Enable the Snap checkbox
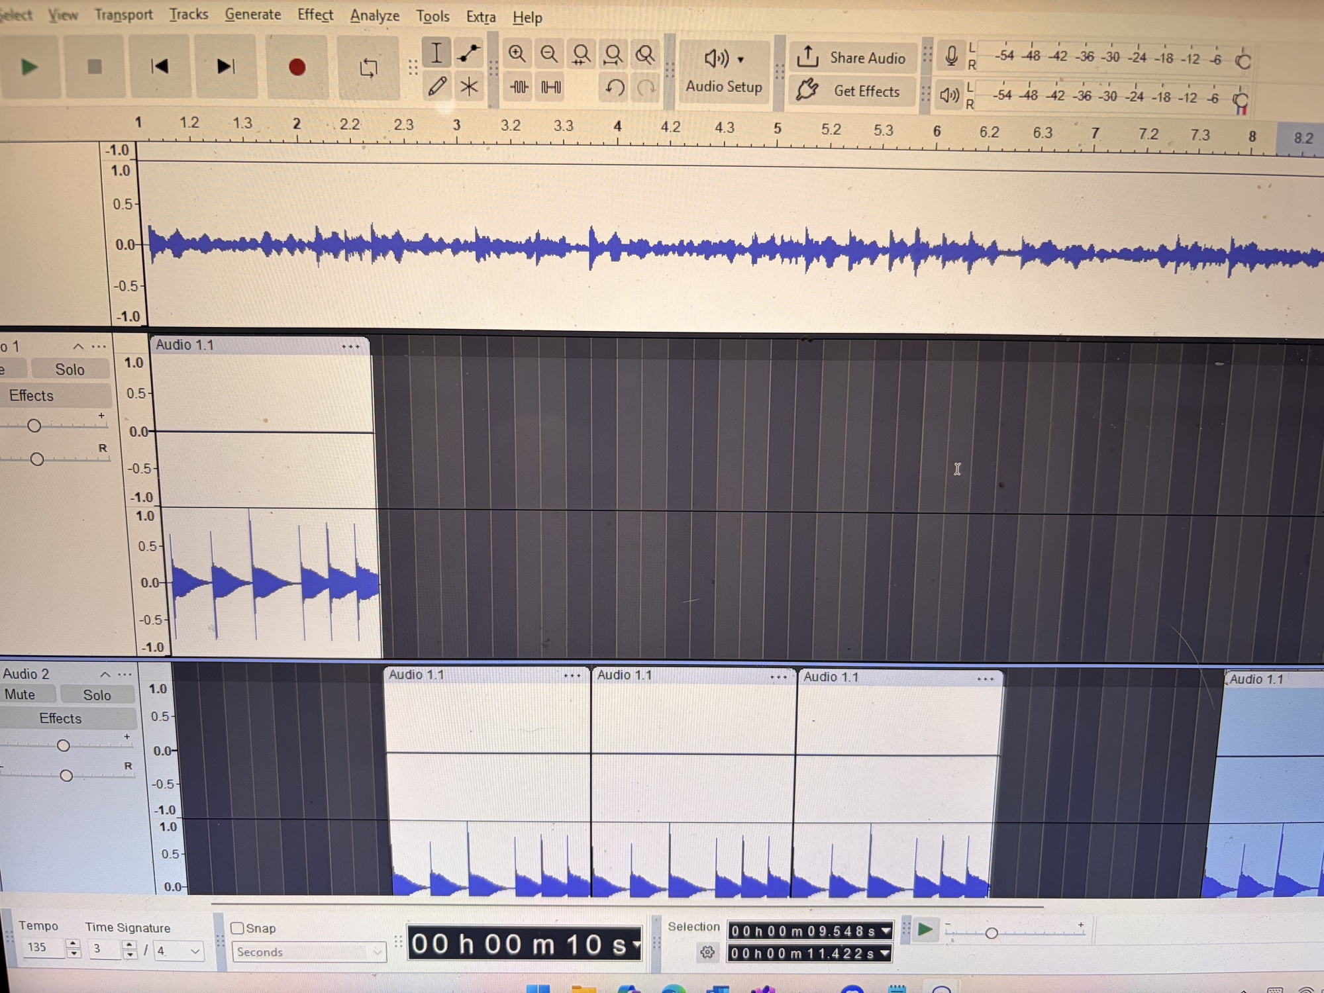Screen dimensions: 1324x993 click(238, 927)
